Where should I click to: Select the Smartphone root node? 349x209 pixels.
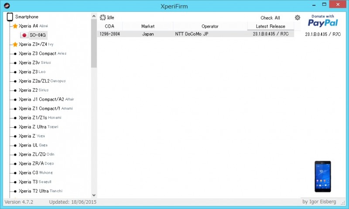(27, 17)
